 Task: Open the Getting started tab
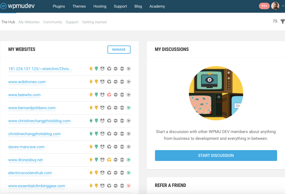(94, 22)
